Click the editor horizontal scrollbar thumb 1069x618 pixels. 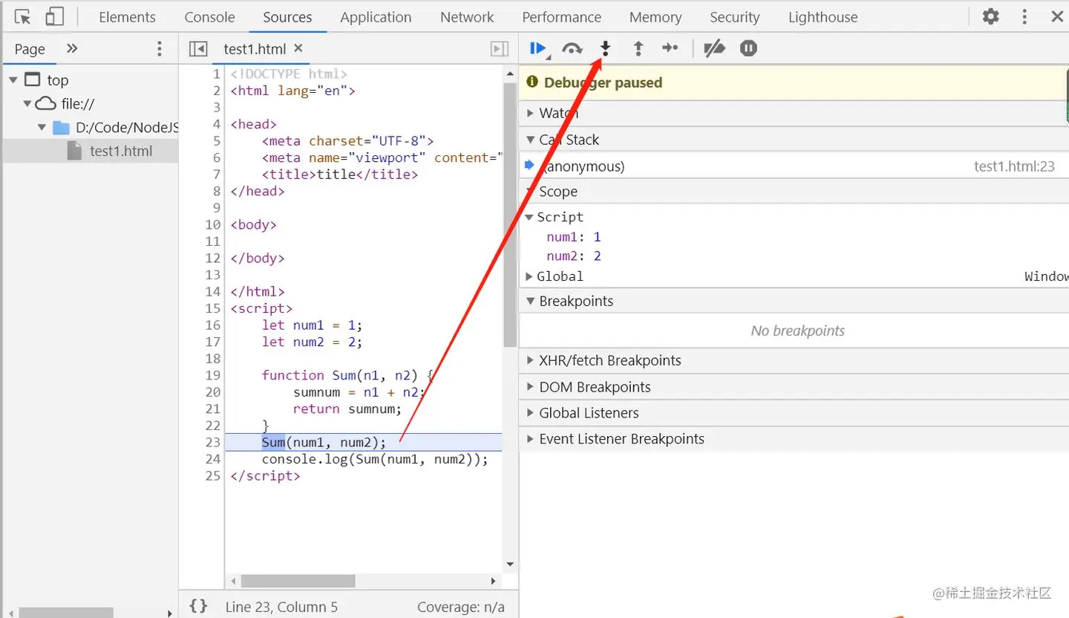pyautogui.click(x=298, y=581)
